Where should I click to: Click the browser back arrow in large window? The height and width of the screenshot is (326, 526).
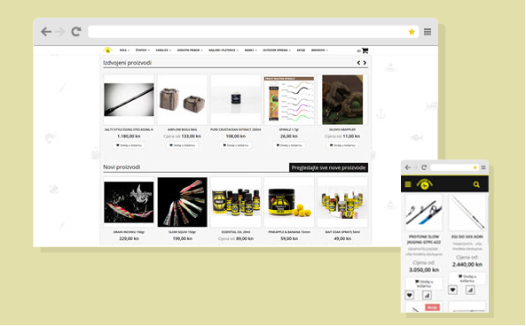[46, 32]
